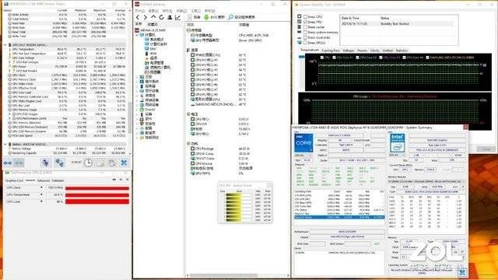Viewport: 498px width, 280px height.
Task: Toggle the Stress FPU checkbox
Action: [x=305, y=22]
